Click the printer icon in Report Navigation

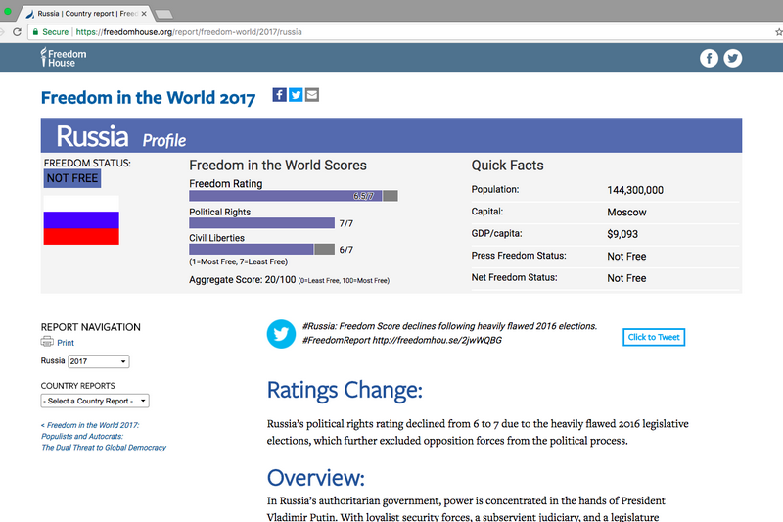pyautogui.click(x=47, y=342)
